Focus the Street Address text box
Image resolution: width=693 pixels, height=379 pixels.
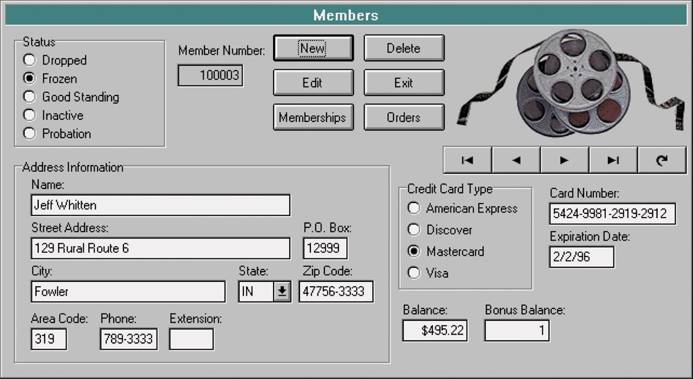tap(161, 248)
